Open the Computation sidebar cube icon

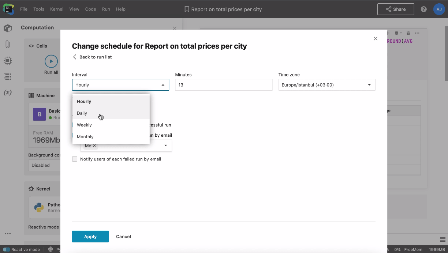click(x=8, y=28)
